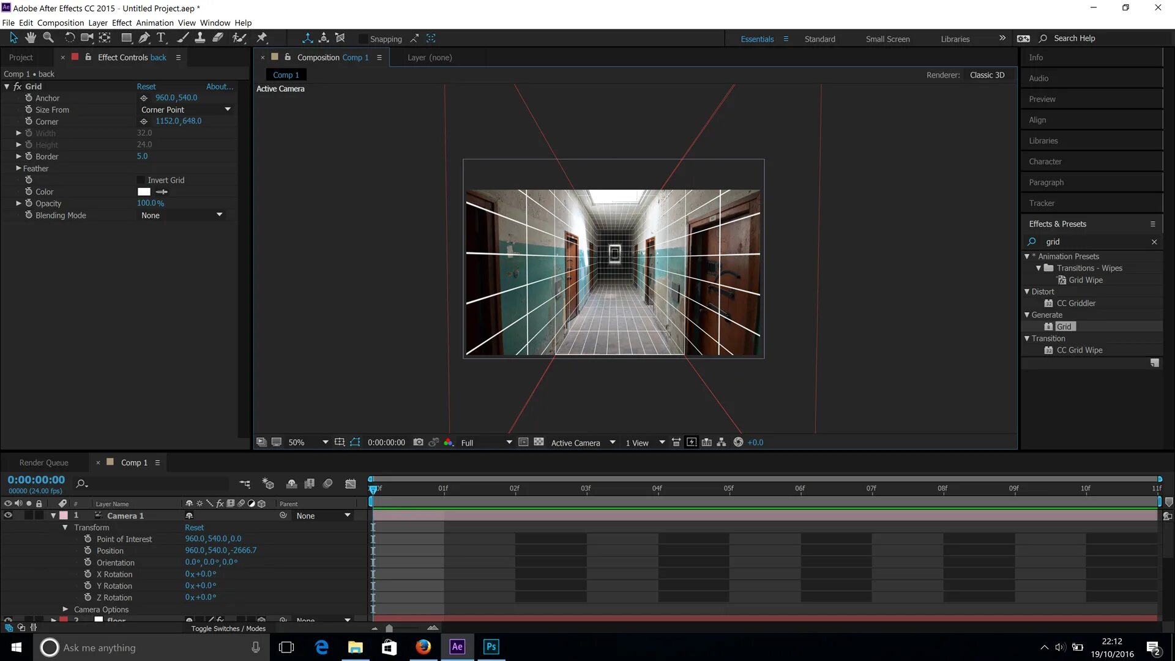
Task: Enable the Snapping checkbox
Action: 363,39
